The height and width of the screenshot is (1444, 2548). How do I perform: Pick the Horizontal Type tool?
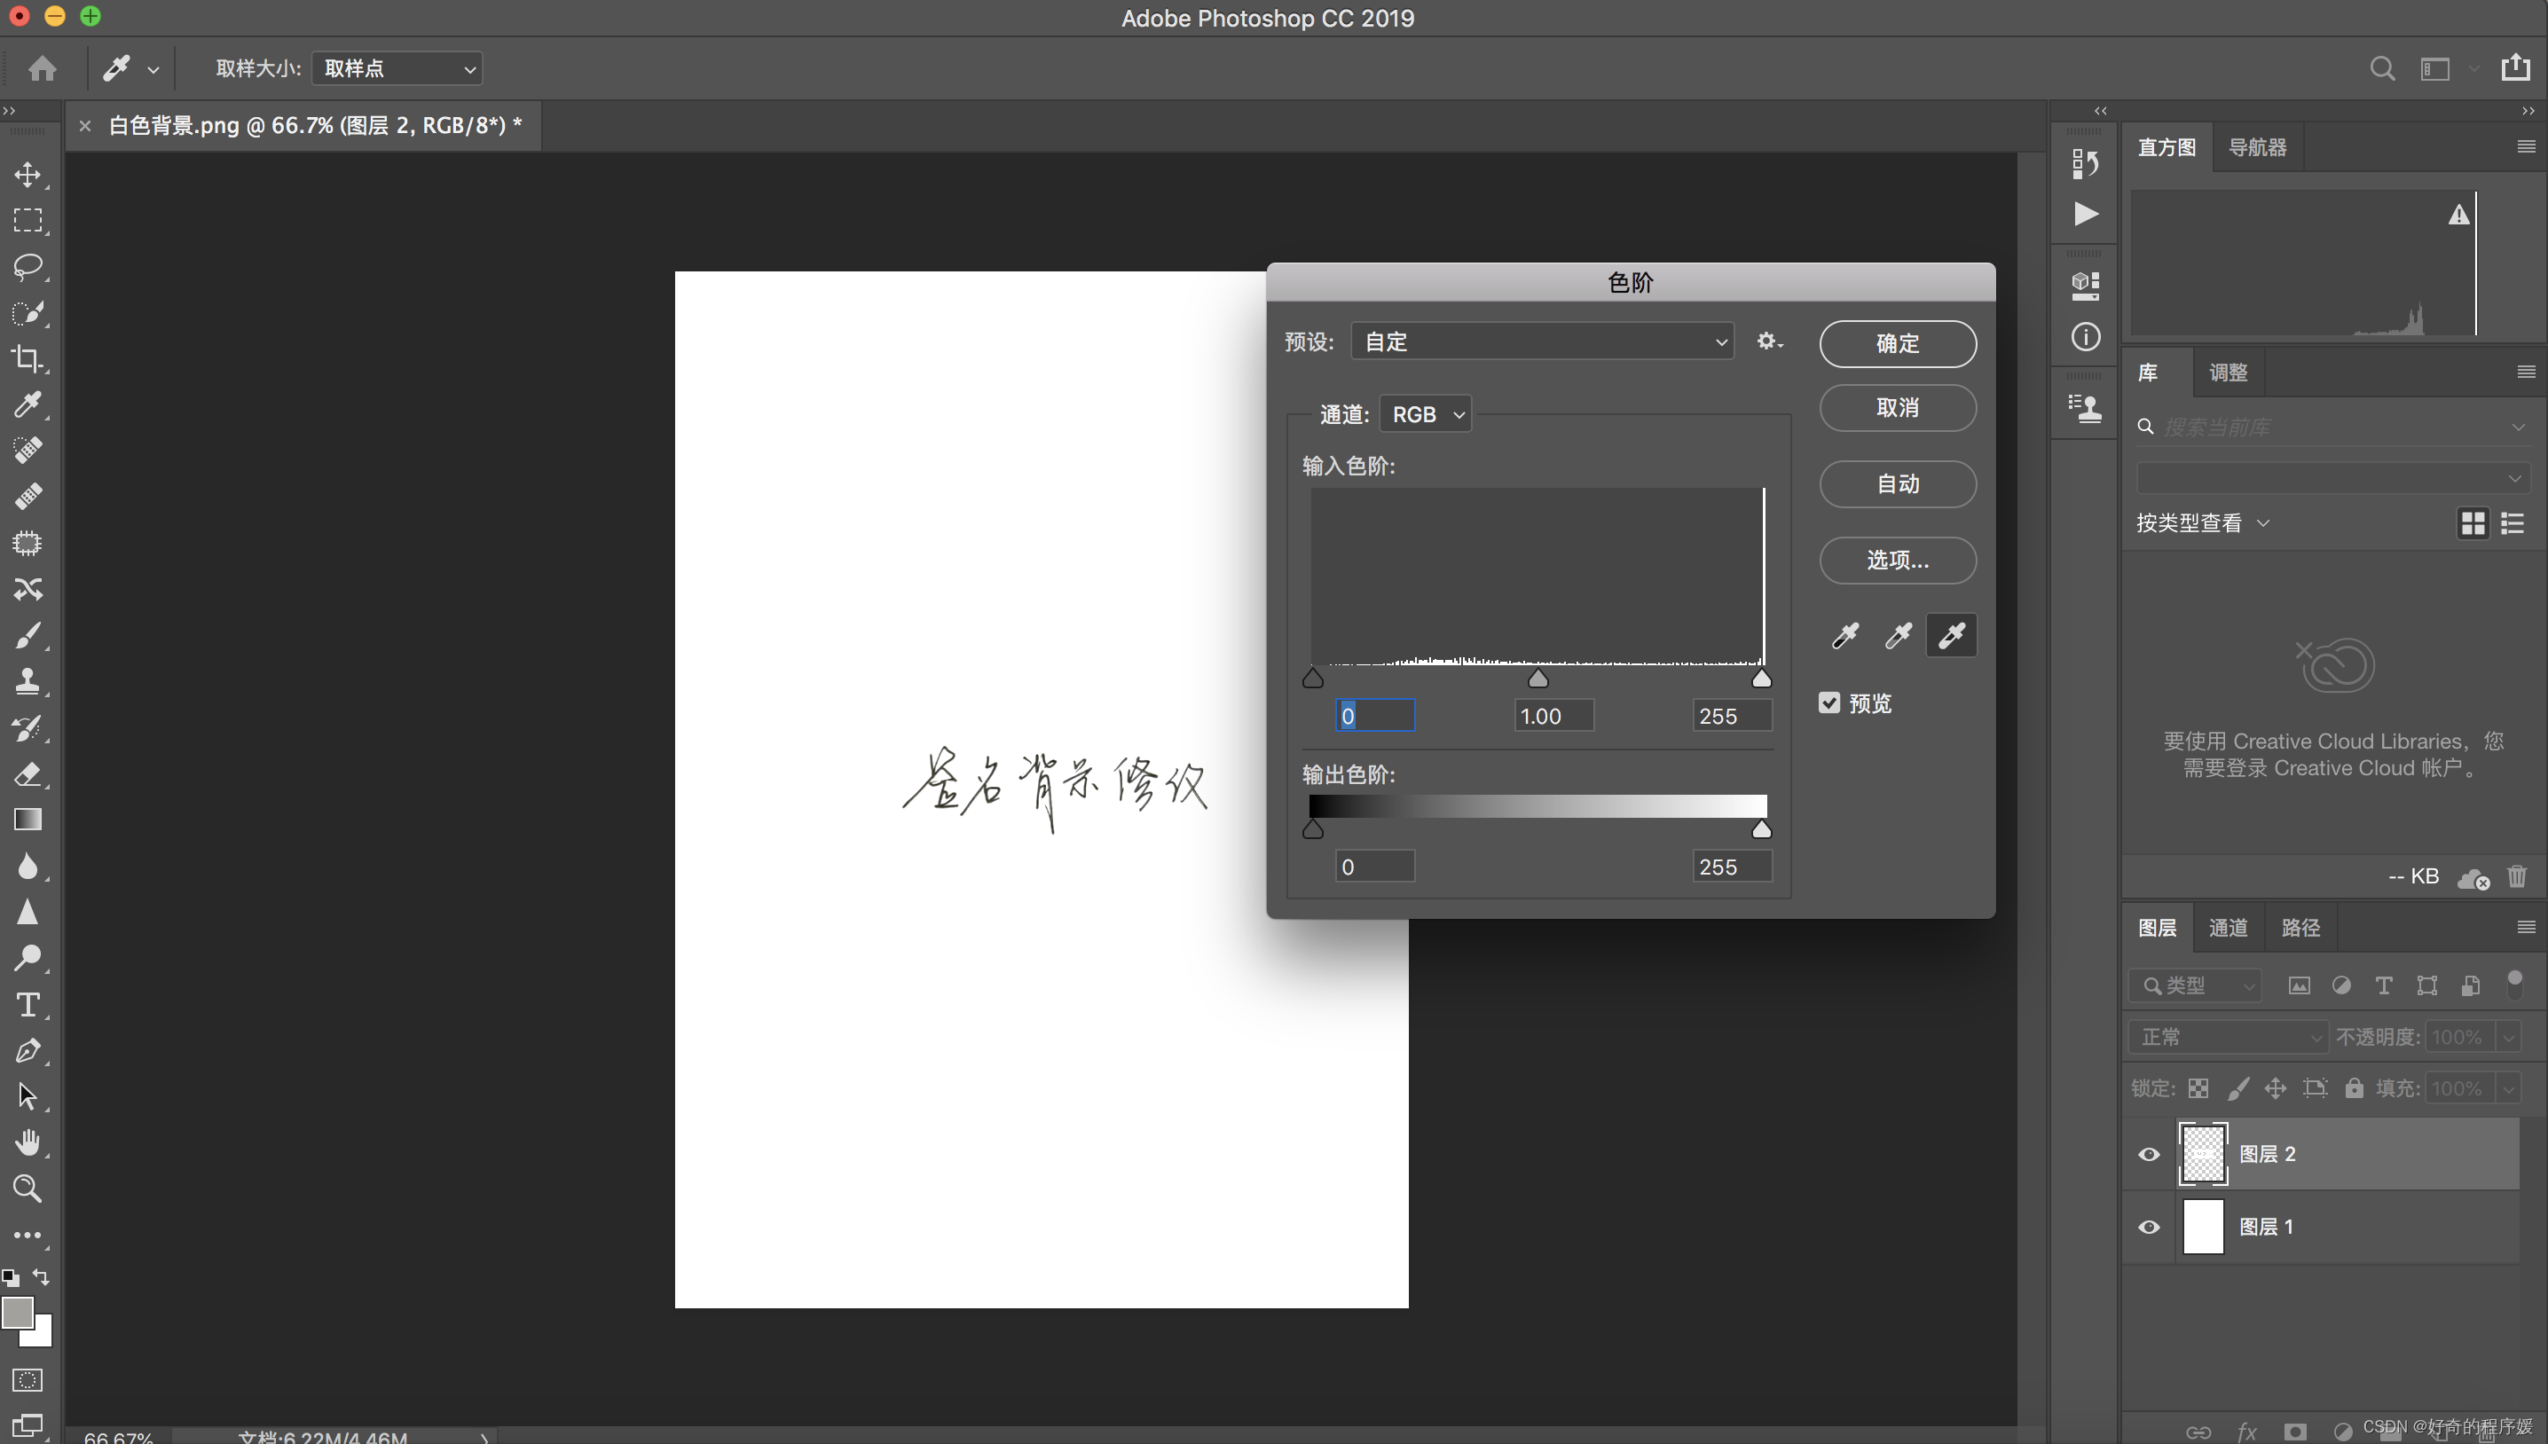click(27, 1005)
